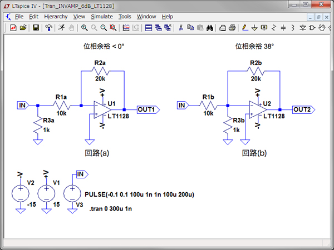Run the simulation with the running man icon
This screenshot has width=334, height=250.
click(x=61, y=28)
